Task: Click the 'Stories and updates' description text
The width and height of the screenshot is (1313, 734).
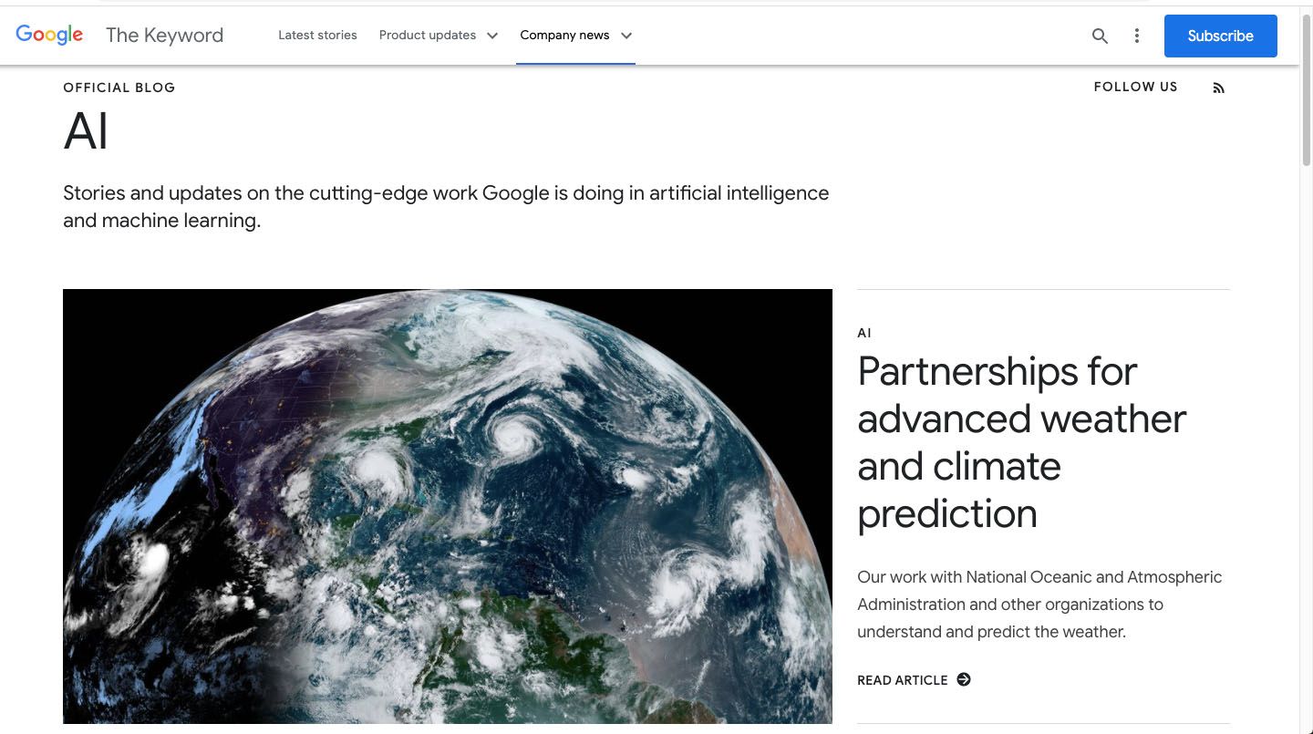Action: click(446, 207)
